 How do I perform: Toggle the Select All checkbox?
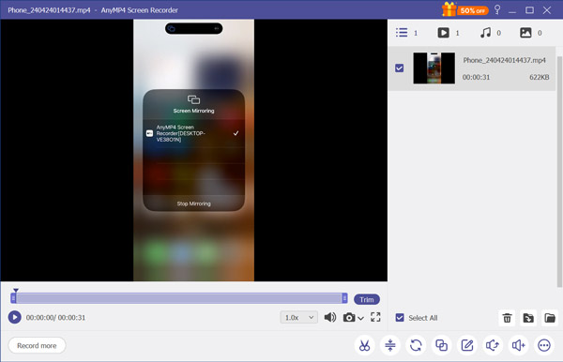point(400,318)
